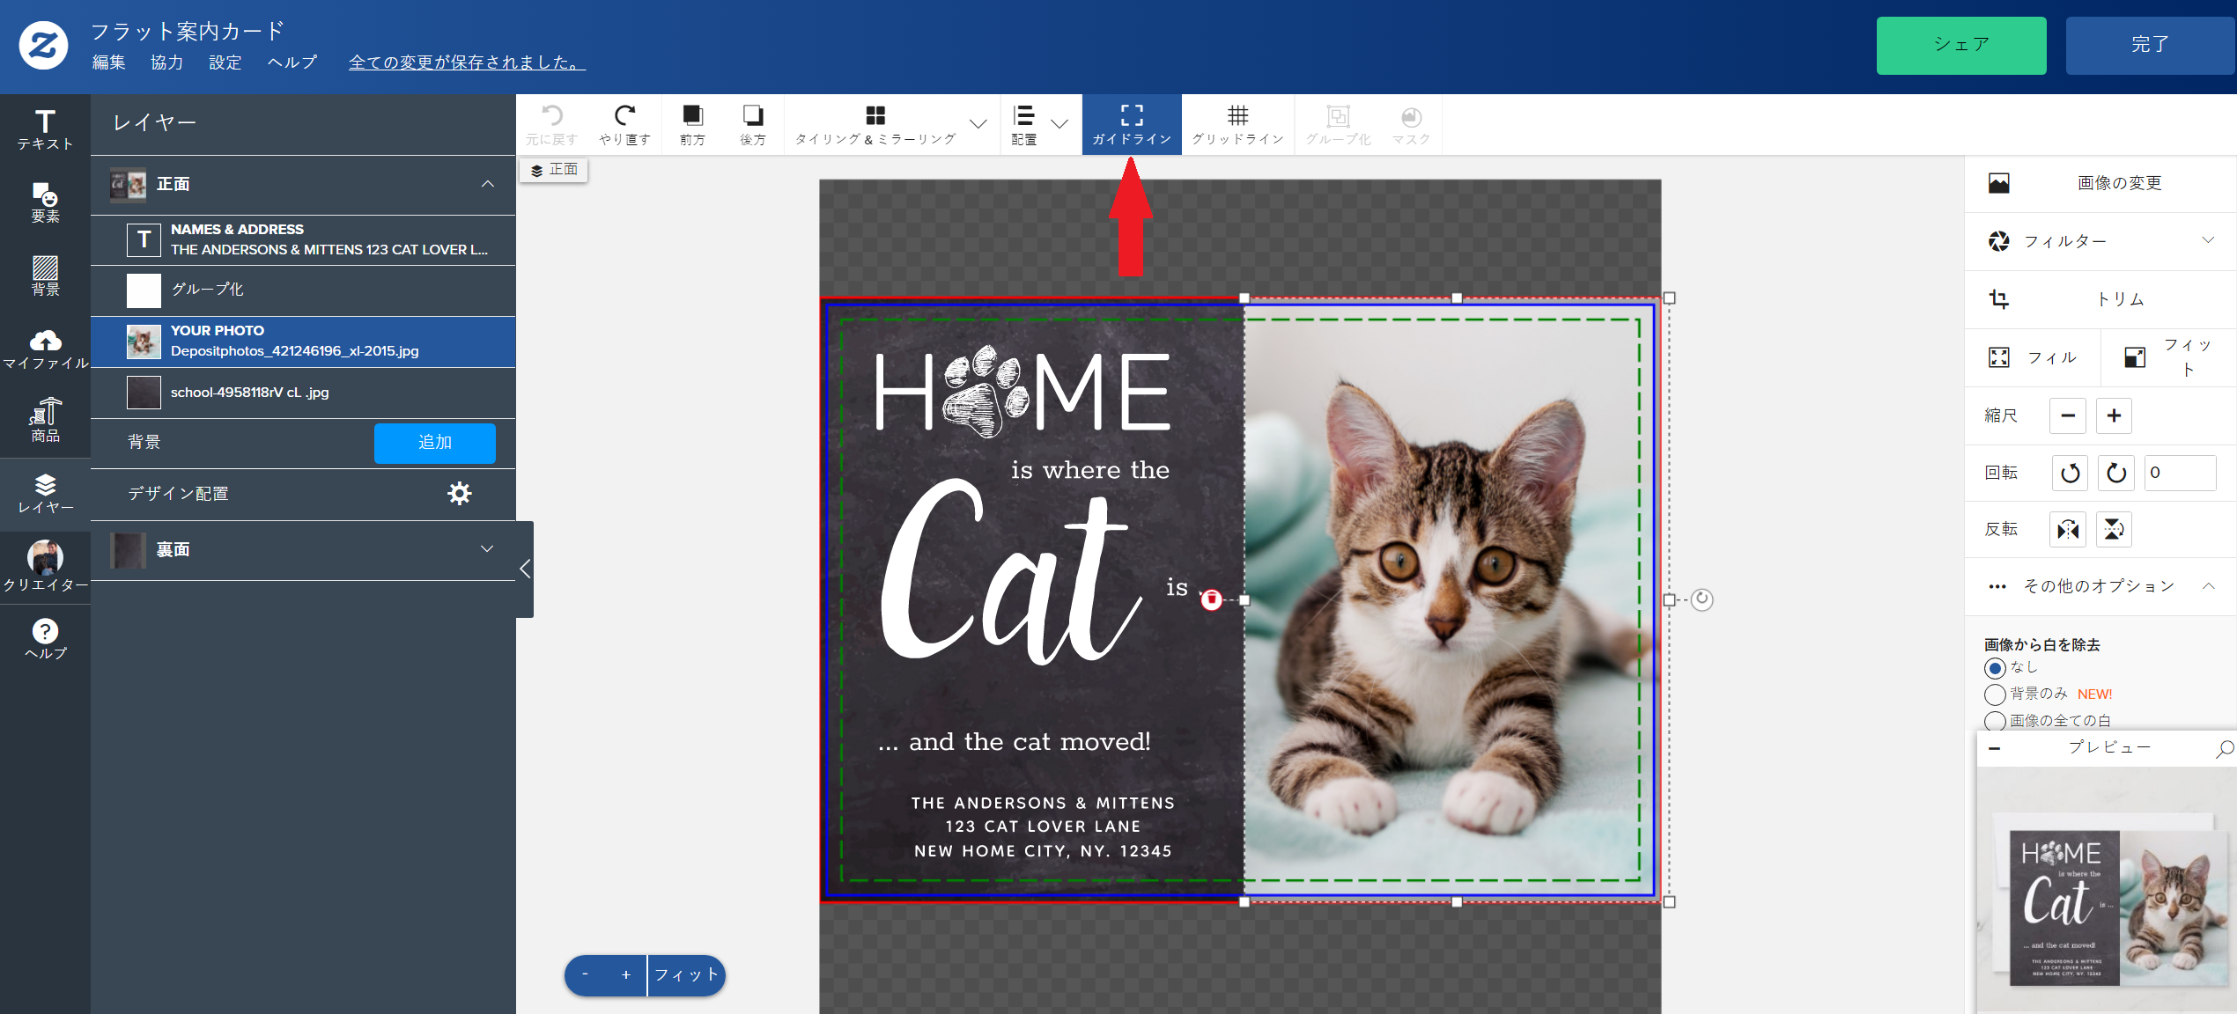Click 追加 to add background
2237x1014 pixels.
(434, 443)
